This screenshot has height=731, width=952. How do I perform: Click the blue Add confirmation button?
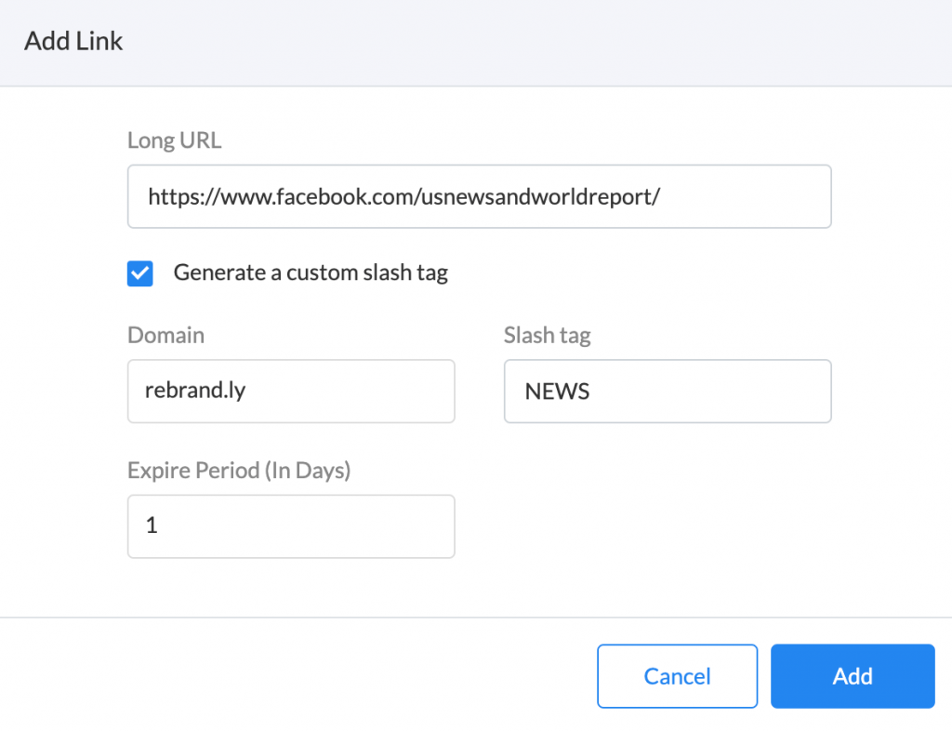click(x=852, y=676)
